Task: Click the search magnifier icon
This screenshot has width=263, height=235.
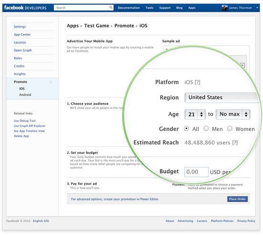Action: click(x=111, y=8)
